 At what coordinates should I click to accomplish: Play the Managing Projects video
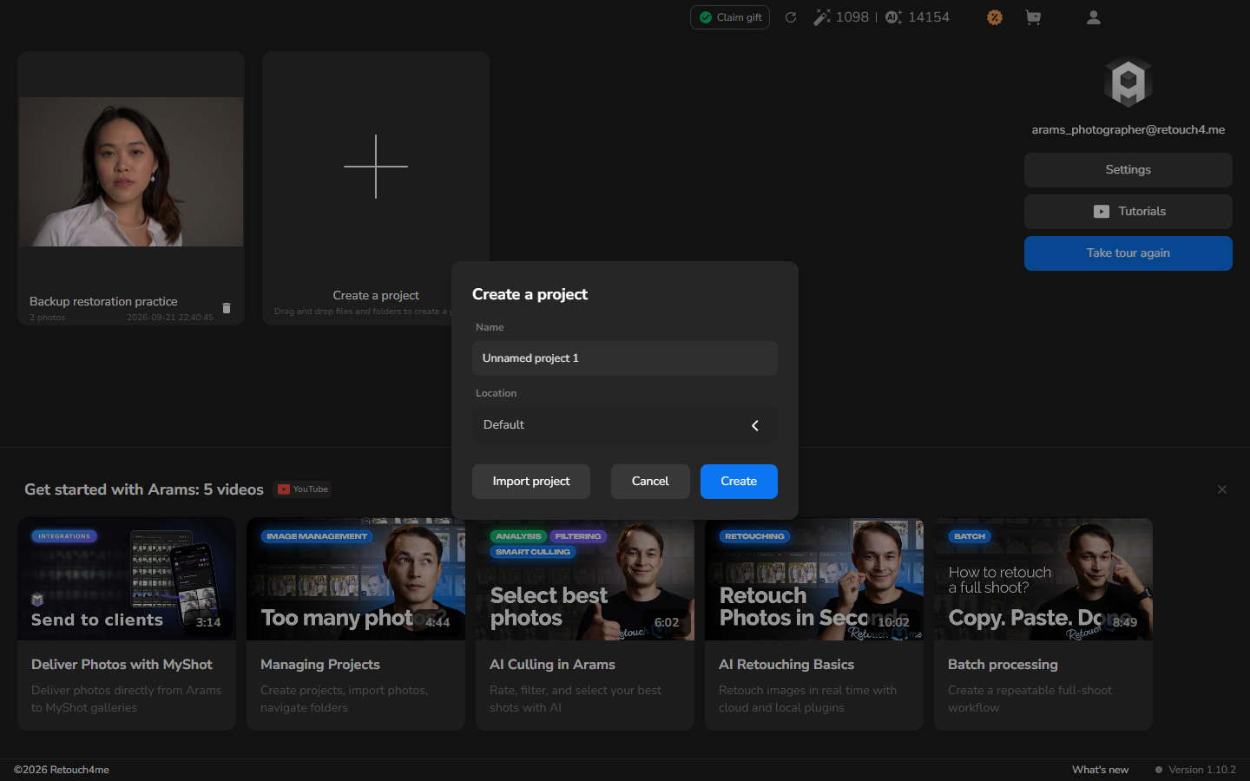tap(356, 579)
